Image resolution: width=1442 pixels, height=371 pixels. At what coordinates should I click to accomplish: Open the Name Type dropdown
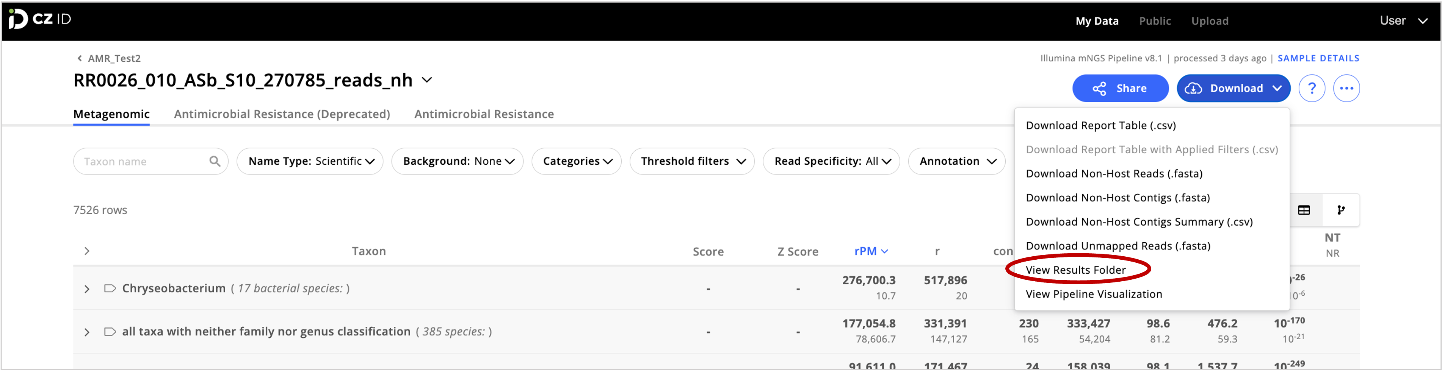pyautogui.click(x=310, y=161)
